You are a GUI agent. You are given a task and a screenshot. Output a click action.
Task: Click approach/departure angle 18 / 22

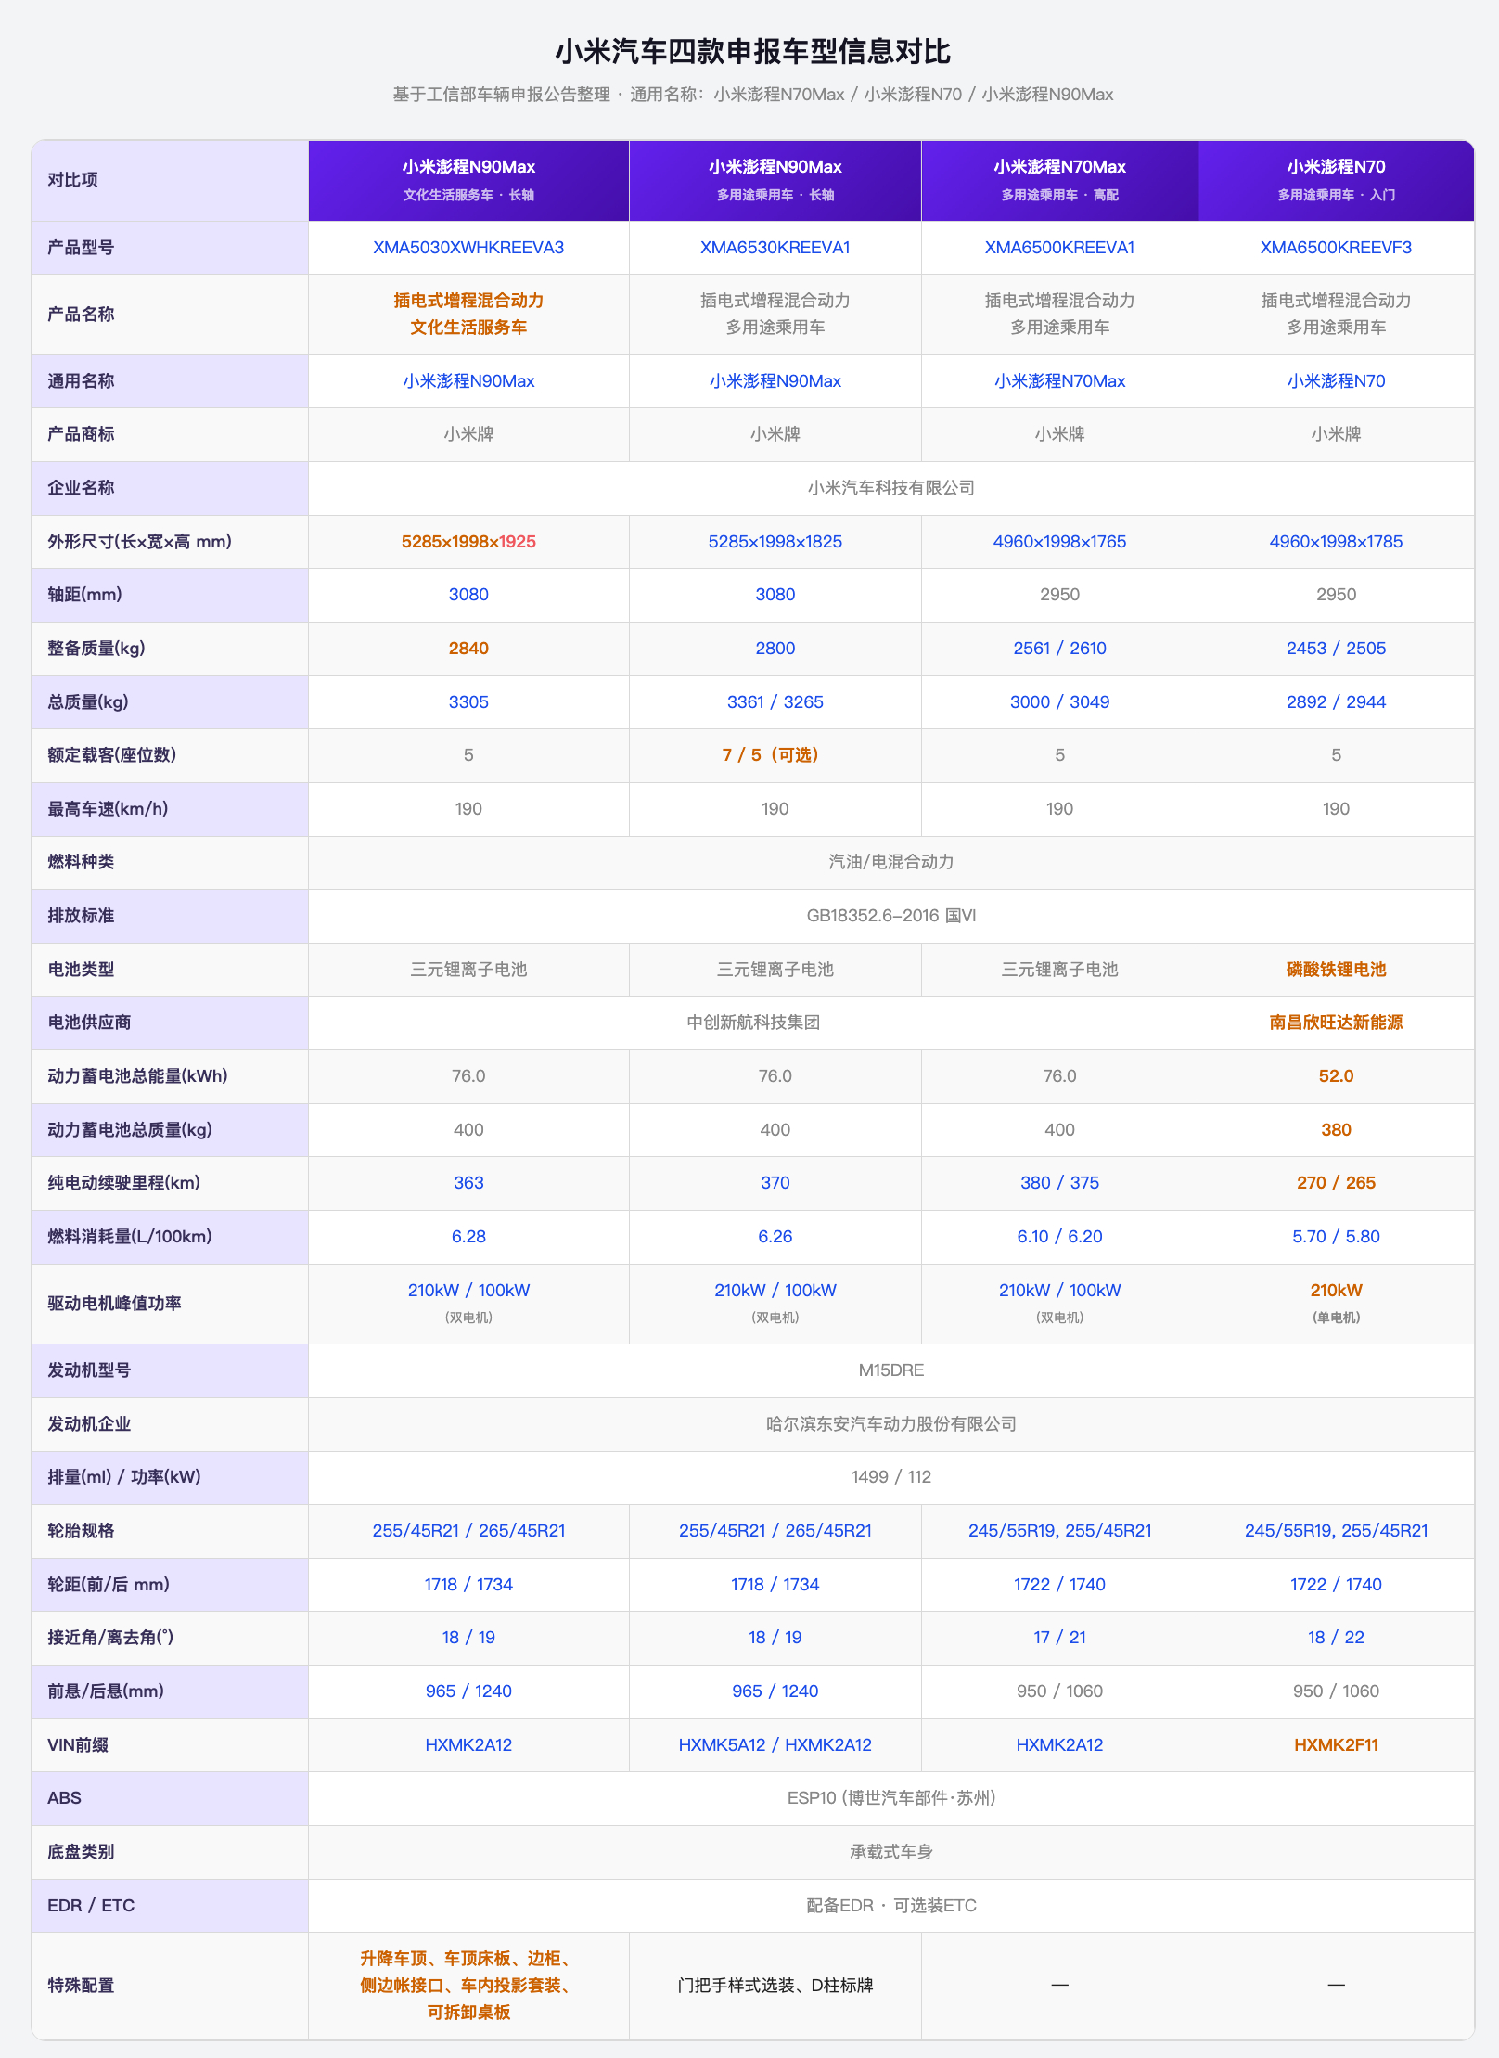point(1336,1638)
